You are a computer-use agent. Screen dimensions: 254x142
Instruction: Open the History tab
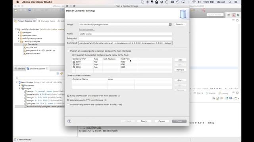(223, 93)
